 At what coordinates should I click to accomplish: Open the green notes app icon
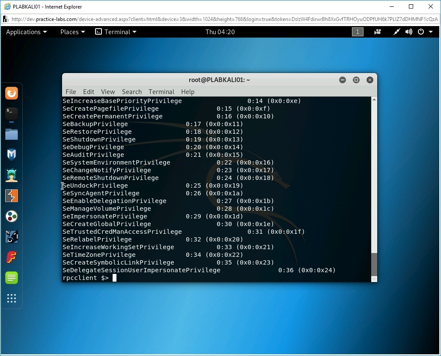coord(12,278)
